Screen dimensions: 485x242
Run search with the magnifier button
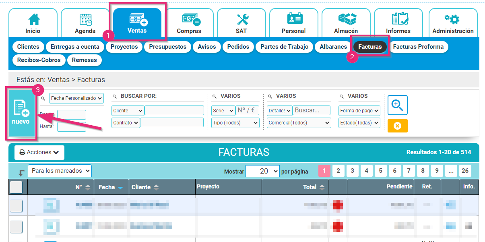pyautogui.click(x=397, y=105)
